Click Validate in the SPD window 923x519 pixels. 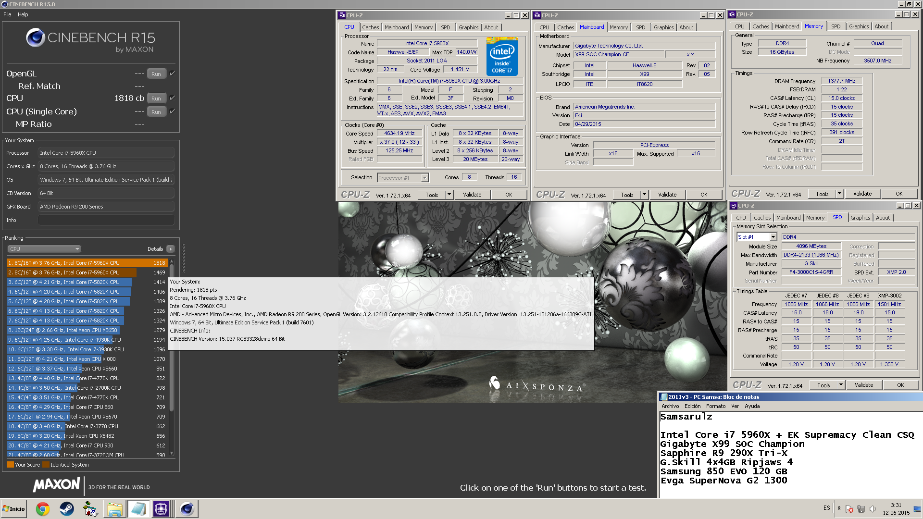(864, 385)
